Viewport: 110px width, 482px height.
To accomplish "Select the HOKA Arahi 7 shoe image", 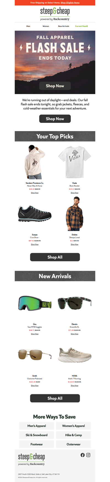I will coord(75,354).
